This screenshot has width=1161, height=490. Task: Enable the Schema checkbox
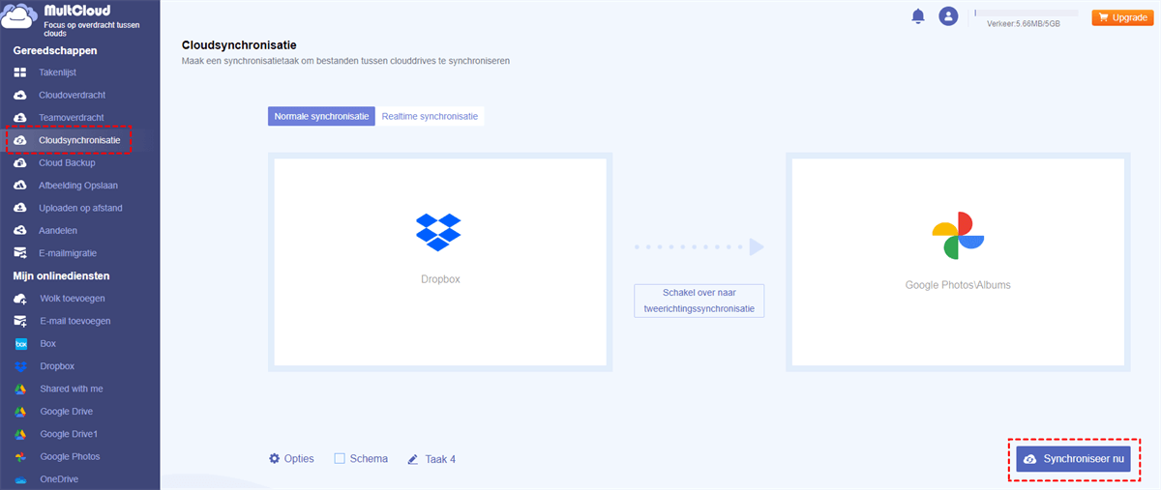[x=340, y=458]
